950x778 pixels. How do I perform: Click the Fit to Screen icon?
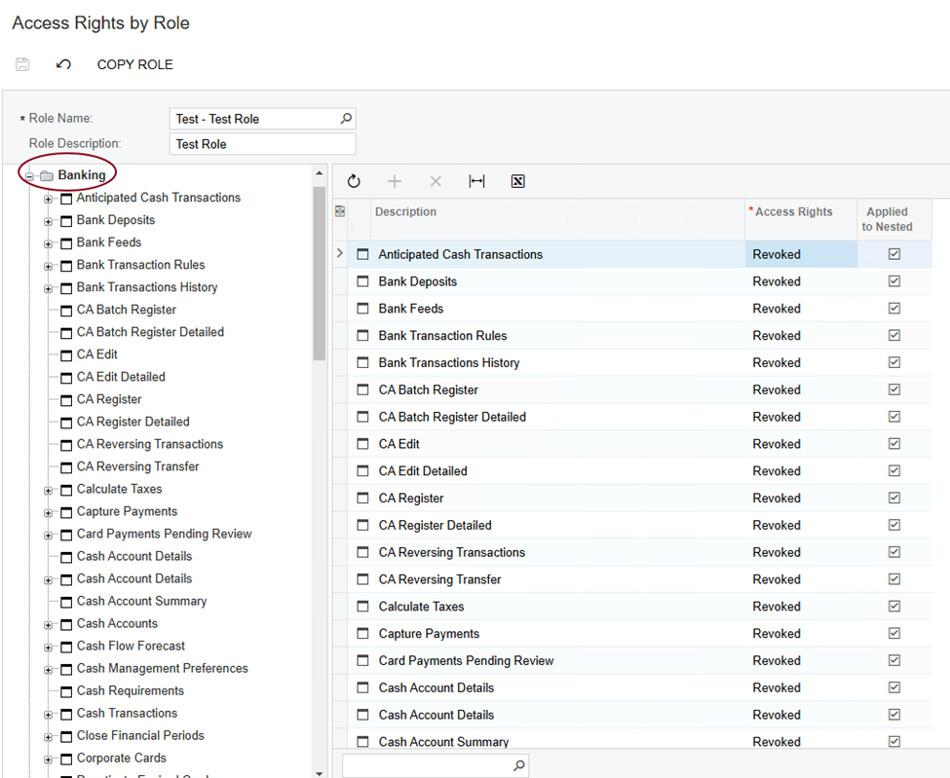pyautogui.click(x=476, y=181)
